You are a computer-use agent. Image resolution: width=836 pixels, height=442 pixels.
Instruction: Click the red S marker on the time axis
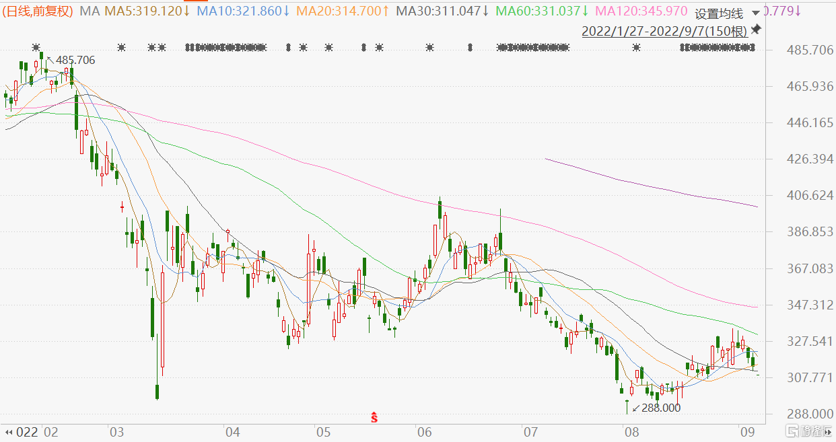point(374,418)
